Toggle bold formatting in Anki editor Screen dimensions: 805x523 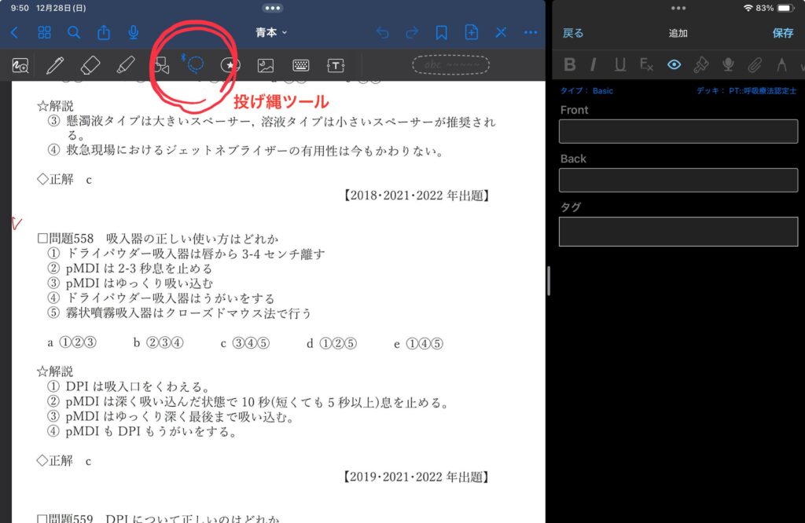point(570,64)
